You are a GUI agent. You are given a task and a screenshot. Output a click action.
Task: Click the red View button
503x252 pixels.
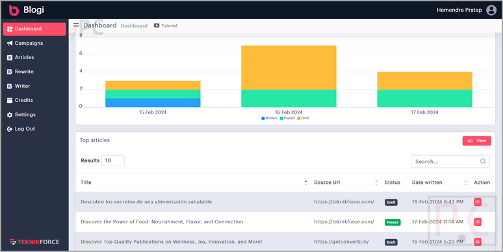coord(477,141)
